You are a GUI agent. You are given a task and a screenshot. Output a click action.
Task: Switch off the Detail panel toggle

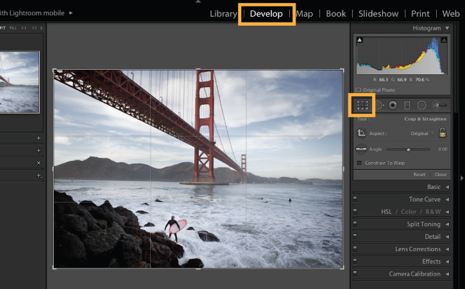coord(355,236)
